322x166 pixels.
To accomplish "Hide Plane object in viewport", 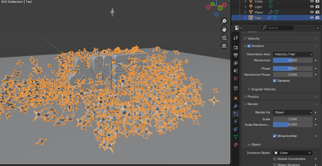I will [x=312, y=12].
